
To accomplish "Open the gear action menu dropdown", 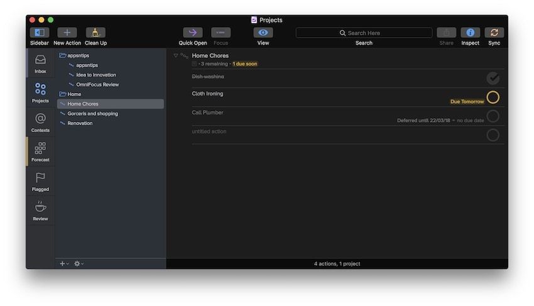I will [79, 263].
